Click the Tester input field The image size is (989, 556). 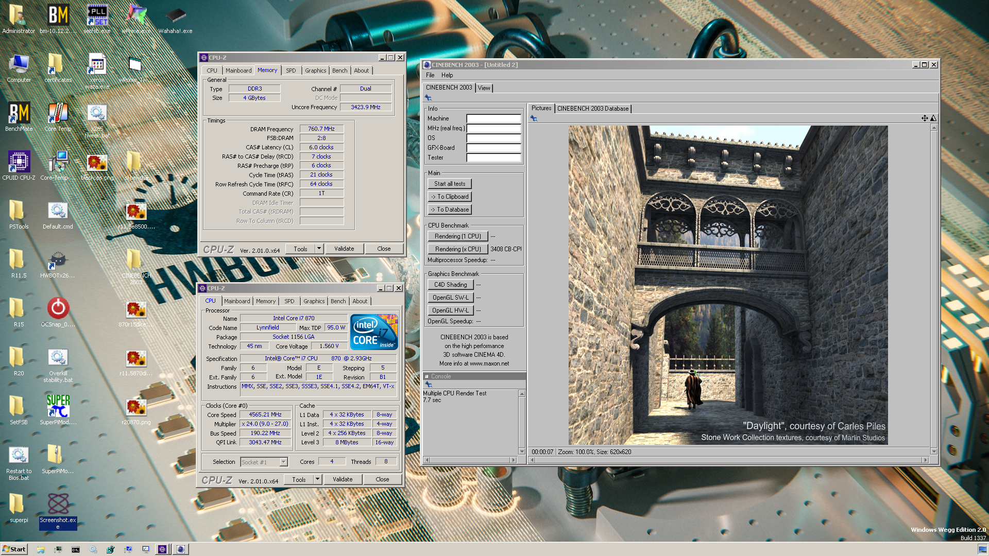pyautogui.click(x=493, y=158)
